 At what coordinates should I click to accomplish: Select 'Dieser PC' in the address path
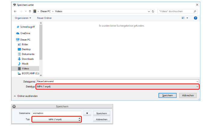click(45, 11)
